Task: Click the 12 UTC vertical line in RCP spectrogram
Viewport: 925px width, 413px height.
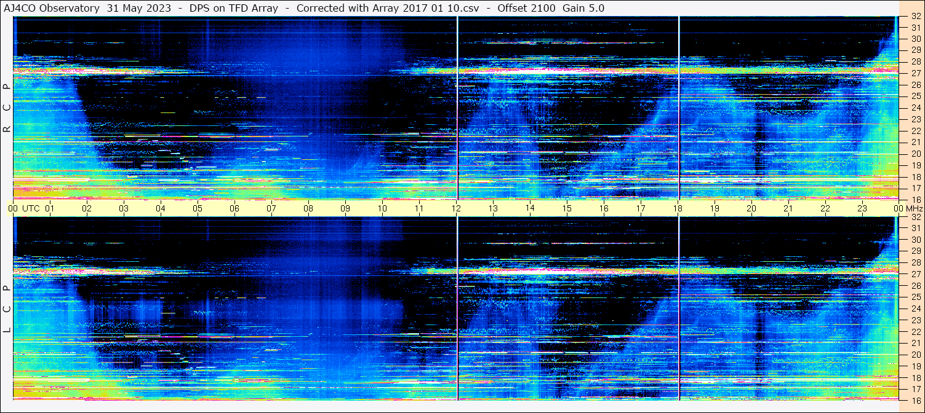Action: click(x=458, y=108)
